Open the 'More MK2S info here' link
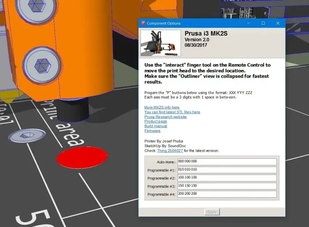The width and height of the screenshot is (309, 227). [162, 108]
